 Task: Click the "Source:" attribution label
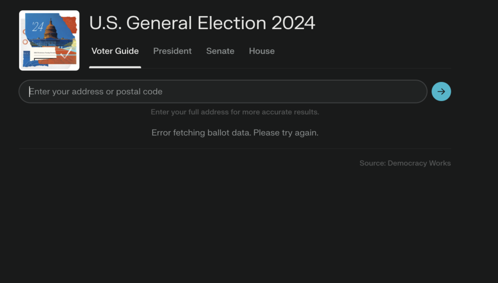373,163
